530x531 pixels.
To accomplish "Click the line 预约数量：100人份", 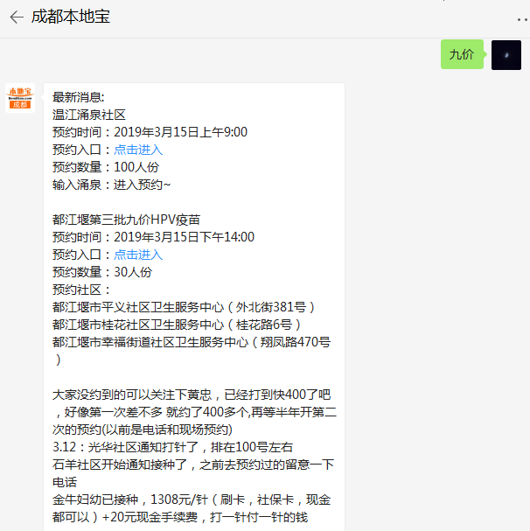I will 106,167.
